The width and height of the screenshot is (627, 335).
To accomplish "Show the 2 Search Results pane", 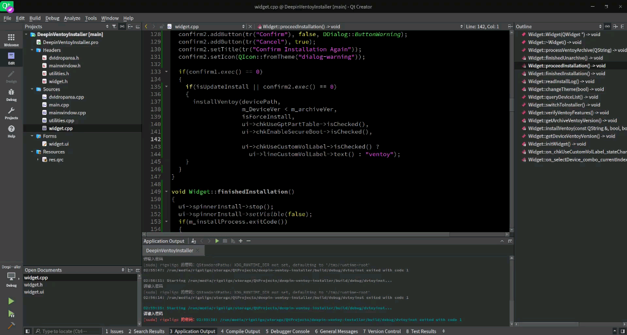I will (146, 331).
